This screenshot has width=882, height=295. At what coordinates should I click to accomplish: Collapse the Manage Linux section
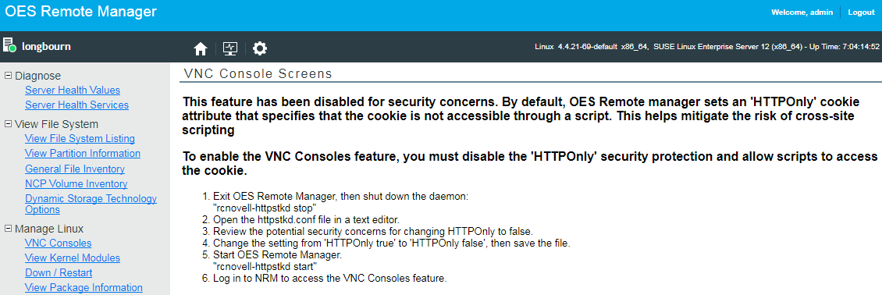coord(8,228)
